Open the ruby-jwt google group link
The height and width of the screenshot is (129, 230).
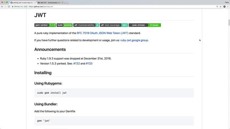click(134, 40)
